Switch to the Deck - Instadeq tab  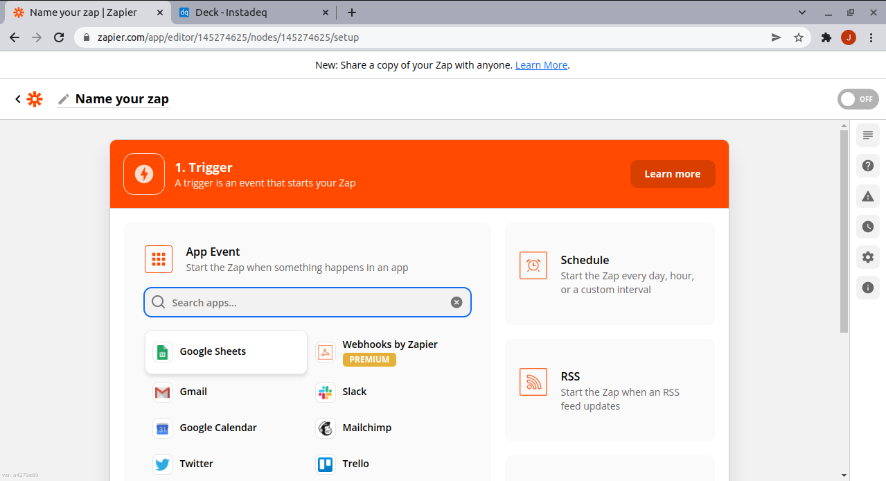tap(252, 12)
